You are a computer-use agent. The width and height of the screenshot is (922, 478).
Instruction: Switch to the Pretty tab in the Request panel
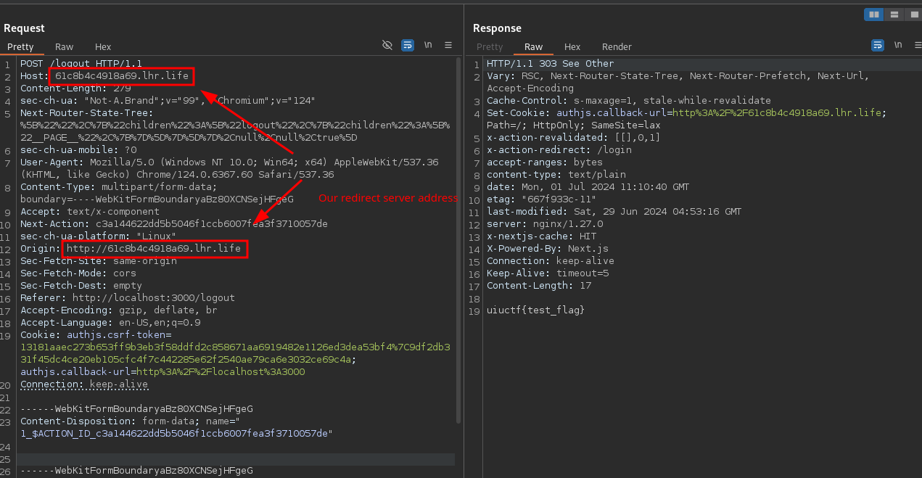[20, 46]
